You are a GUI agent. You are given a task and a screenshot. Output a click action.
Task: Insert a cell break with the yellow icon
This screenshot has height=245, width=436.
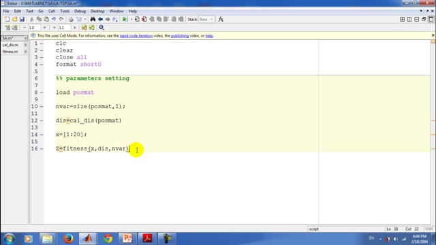pyautogui.click(x=84, y=27)
